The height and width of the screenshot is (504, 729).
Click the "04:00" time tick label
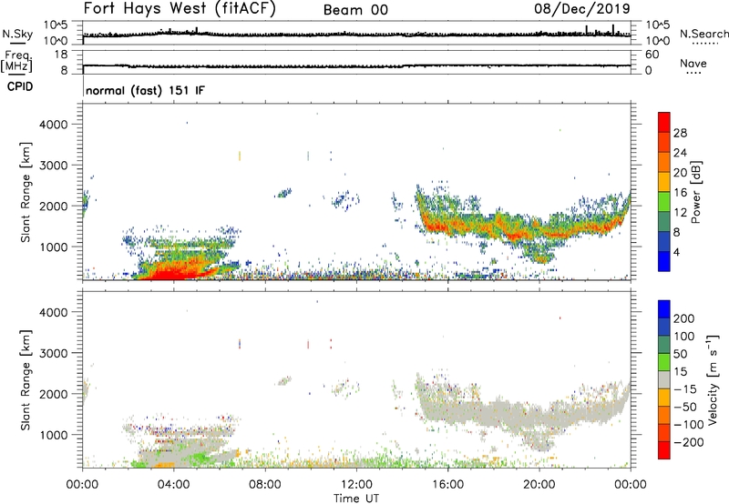[173, 485]
